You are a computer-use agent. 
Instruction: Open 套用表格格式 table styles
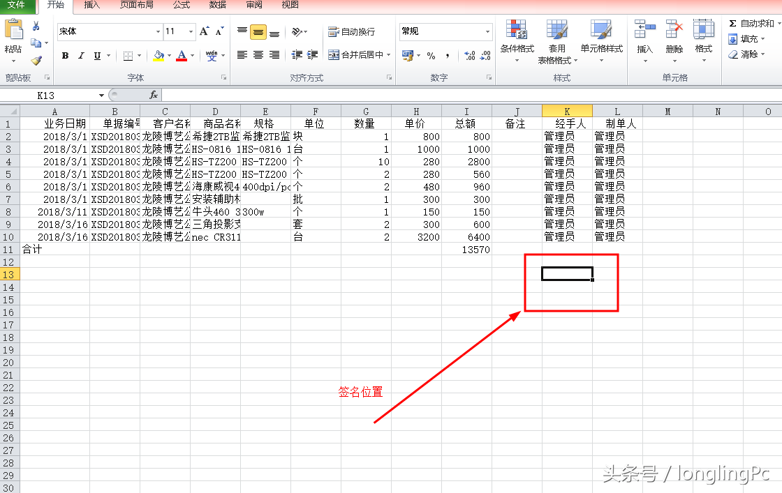(557, 42)
